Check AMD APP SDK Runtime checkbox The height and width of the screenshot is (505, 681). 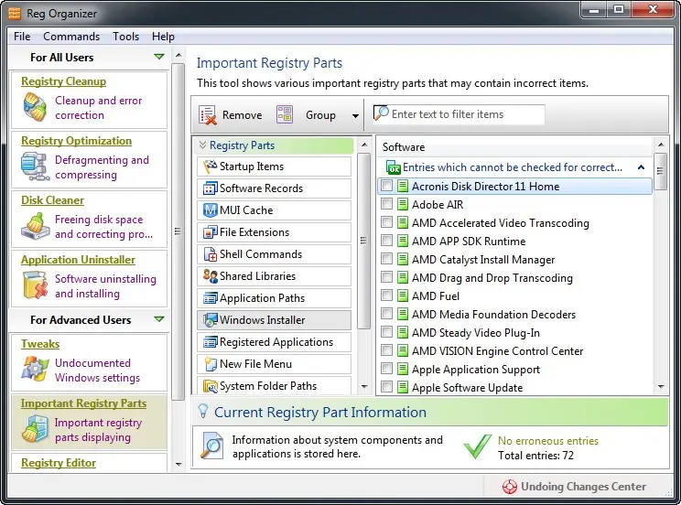[386, 241]
